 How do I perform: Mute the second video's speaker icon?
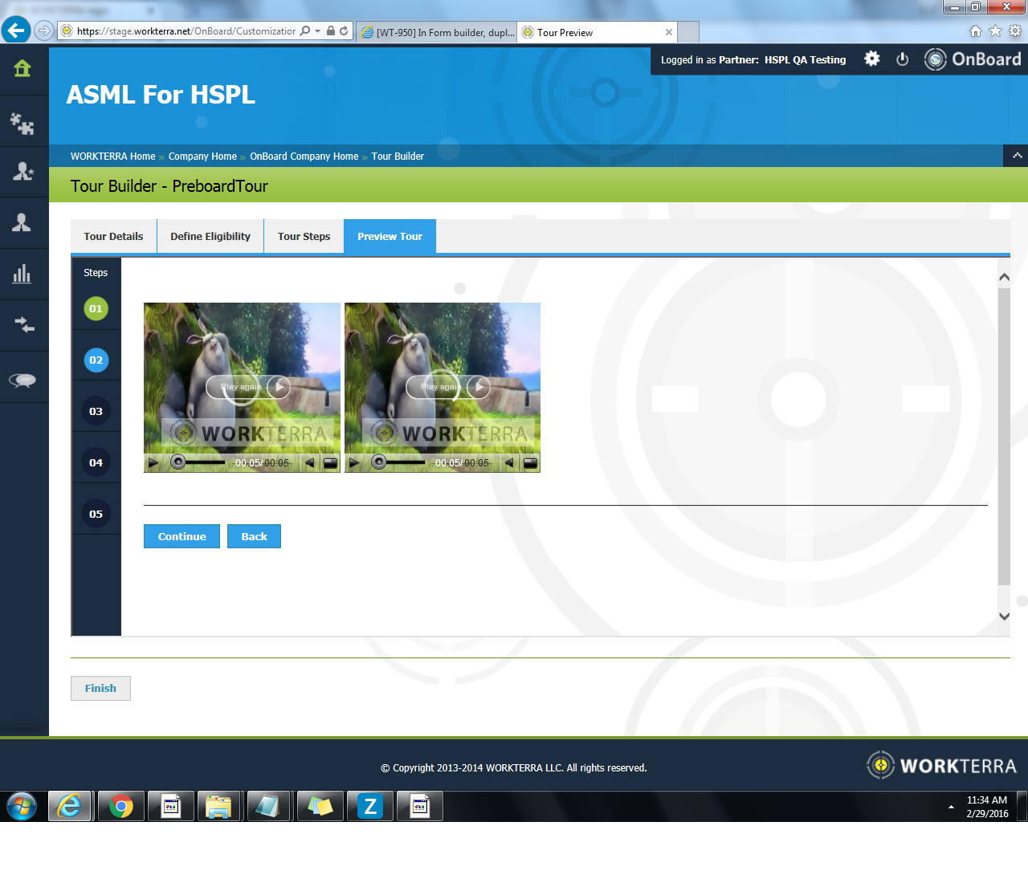coord(508,463)
